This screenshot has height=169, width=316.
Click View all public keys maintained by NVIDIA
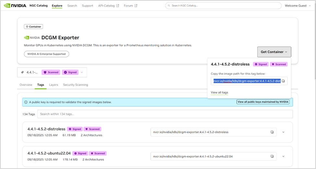click(263, 102)
